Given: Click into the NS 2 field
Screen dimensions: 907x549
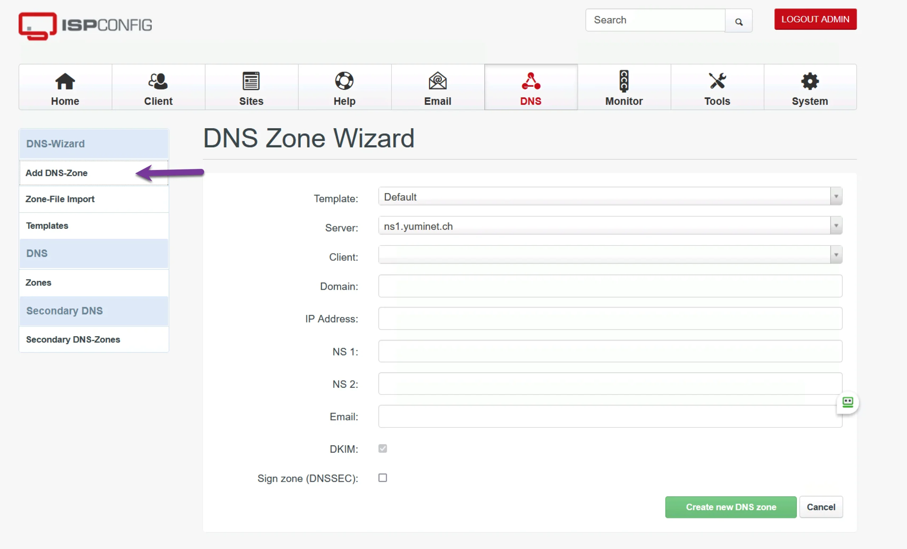Looking at the screenshot, I should point(610,384).
